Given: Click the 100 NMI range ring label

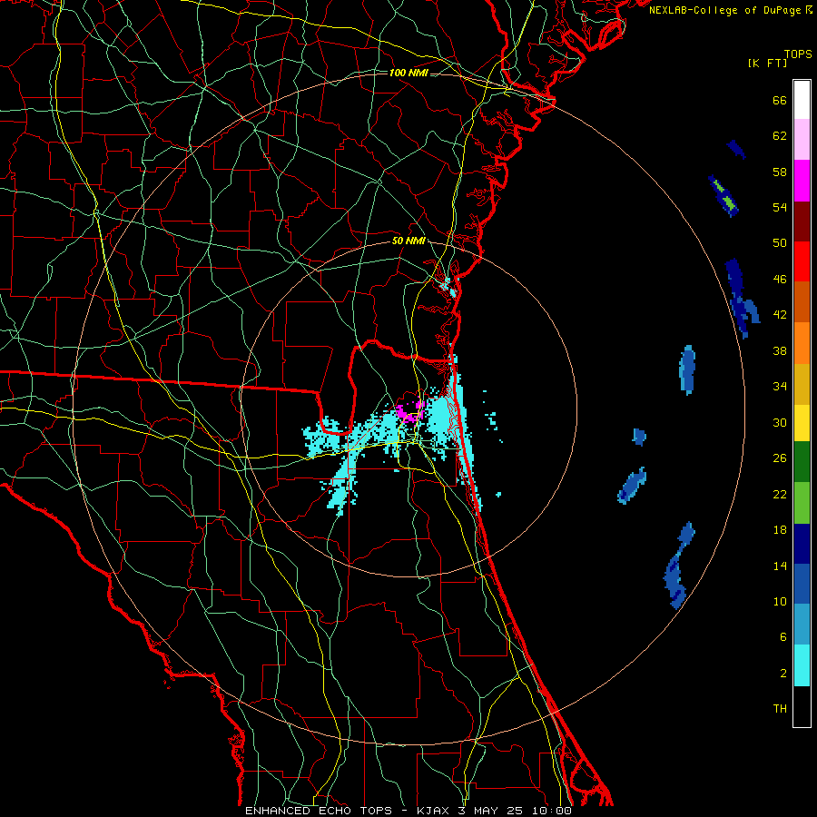Looking at the screenshot, I should tap(408, 73).
